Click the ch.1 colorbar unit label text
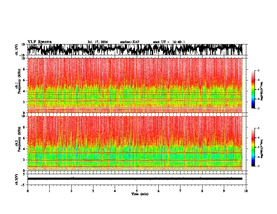Image resolution: width=277 pixels, height=214 pixels. coord(262,91)
